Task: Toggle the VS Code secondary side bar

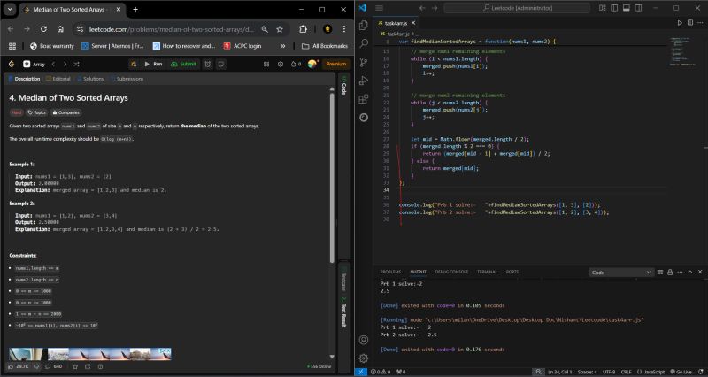Action: (638, 8)
